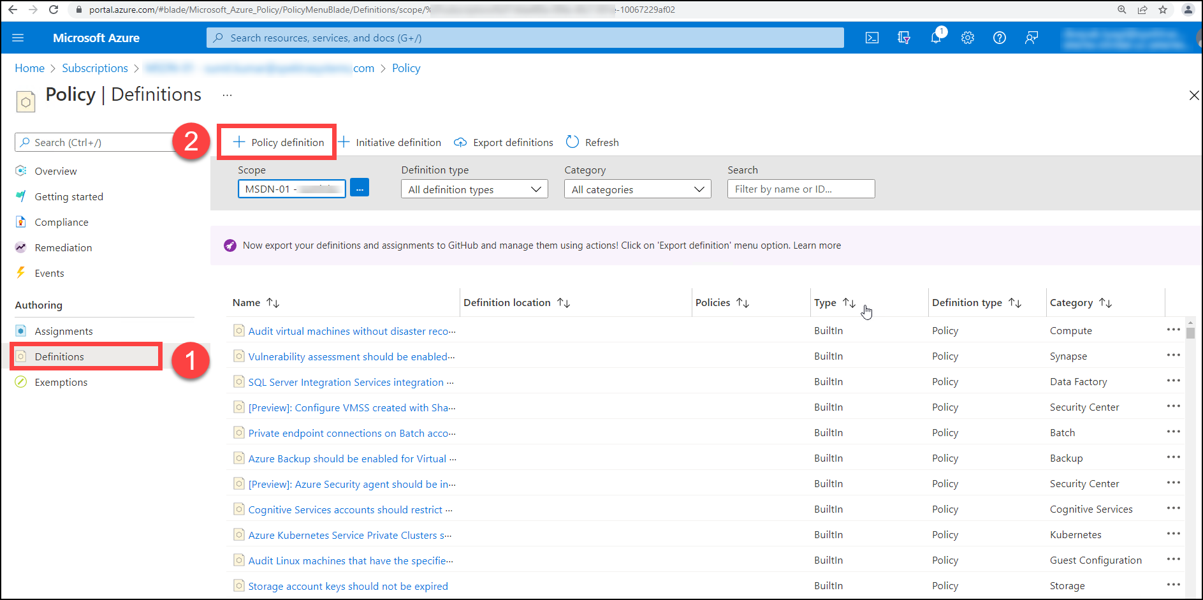Select Definitions under Authoring
The image size is (1203, 600).
coord(59,356)
